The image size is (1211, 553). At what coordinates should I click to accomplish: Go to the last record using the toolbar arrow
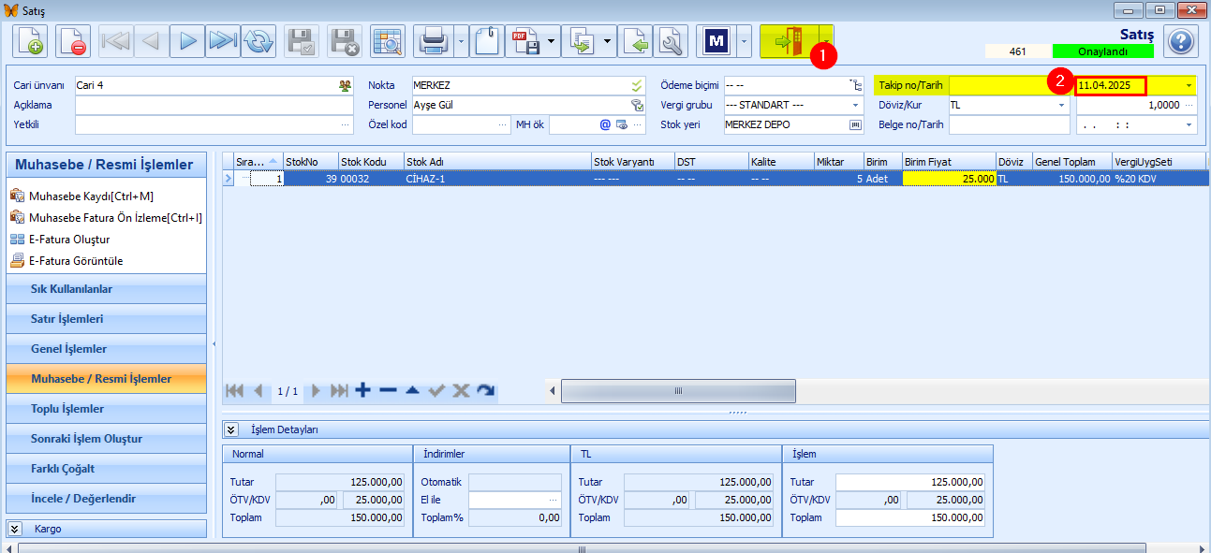pos(222,42)
